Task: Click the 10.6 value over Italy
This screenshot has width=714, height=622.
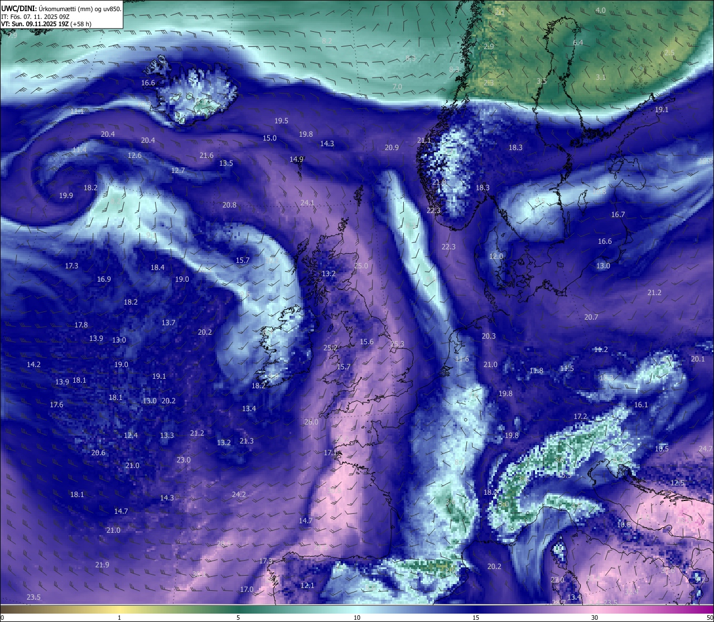Action: (x=624, y=524)
